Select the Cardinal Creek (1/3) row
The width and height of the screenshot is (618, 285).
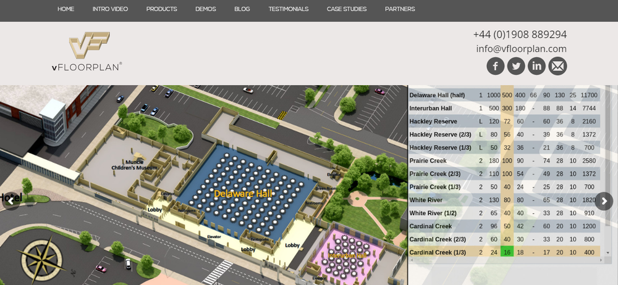tap(504, 252)
